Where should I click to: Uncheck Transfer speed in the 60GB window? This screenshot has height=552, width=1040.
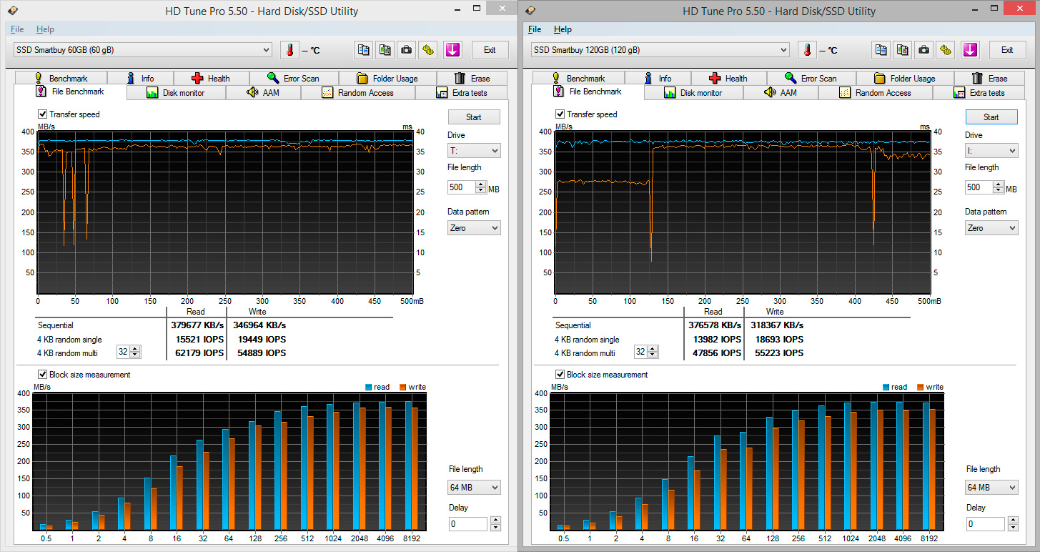click(43, 114)
